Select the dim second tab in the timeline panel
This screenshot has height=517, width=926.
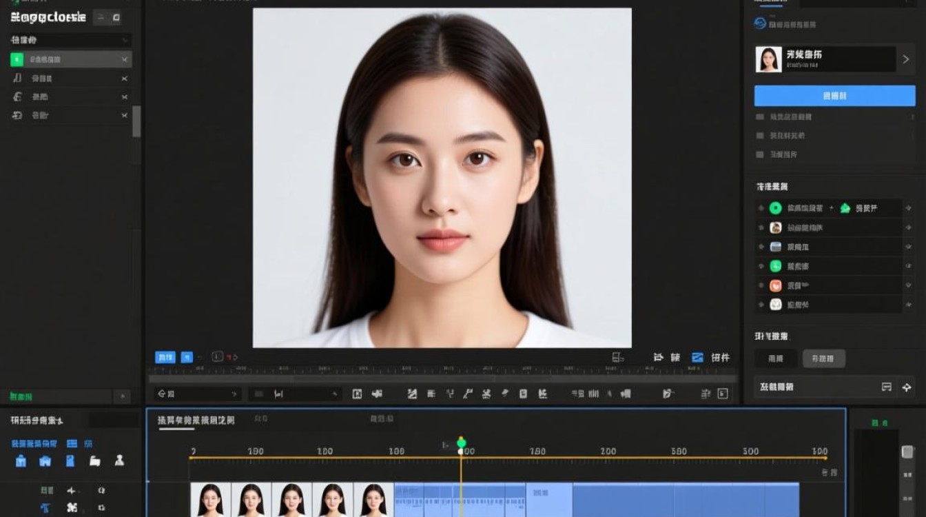261,418
